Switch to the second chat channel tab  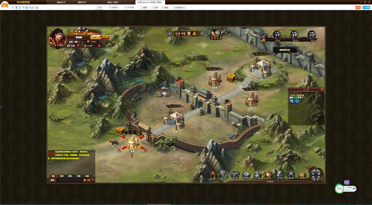[61, 176]
